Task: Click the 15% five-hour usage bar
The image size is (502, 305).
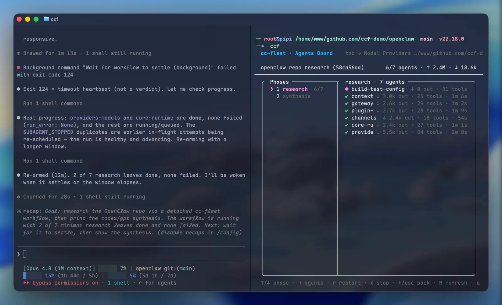Action: (x=32, y=276)
